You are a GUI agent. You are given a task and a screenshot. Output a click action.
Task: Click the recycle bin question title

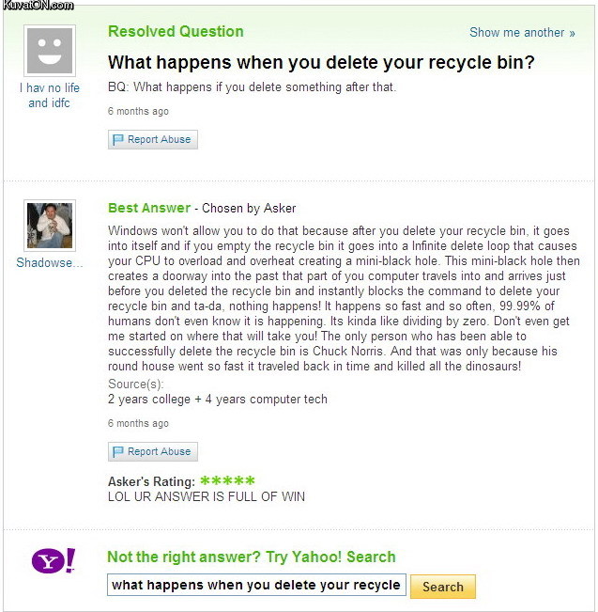pos(321,63)
